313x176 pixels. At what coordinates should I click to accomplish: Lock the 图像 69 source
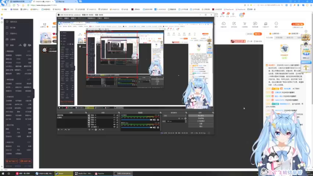coord(117,118)
